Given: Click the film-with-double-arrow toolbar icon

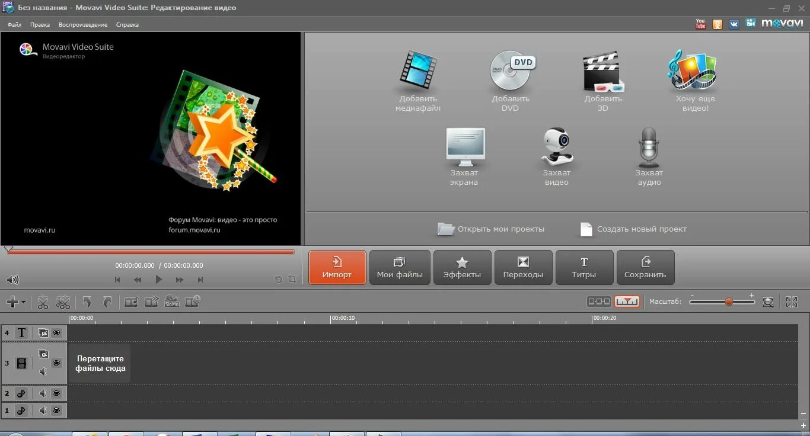Looking at the screenshot, I should (152, 302).
